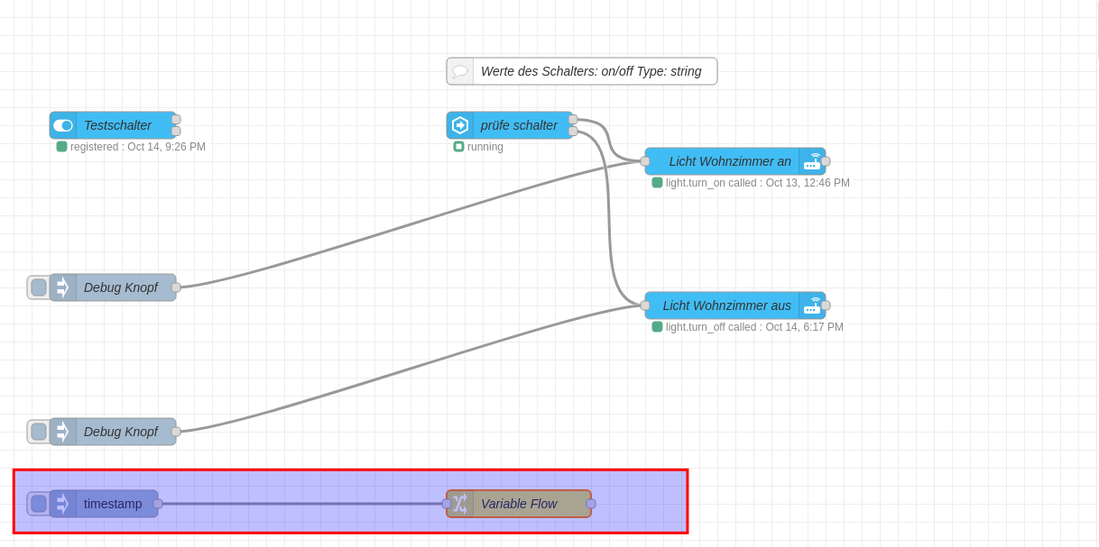Click the router icon on Licht Wohnzimmer an

click(812, 161)
